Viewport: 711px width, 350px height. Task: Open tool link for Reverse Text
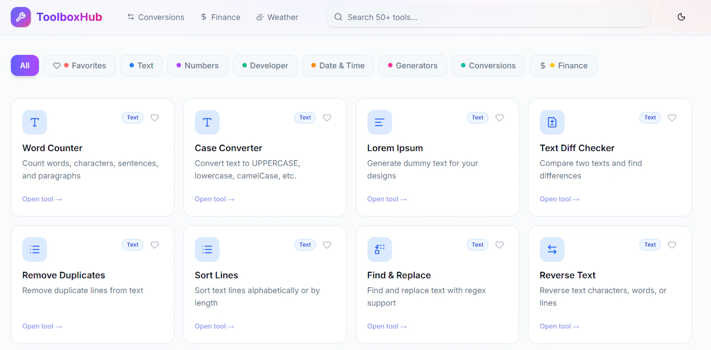(x=559, y=326)
